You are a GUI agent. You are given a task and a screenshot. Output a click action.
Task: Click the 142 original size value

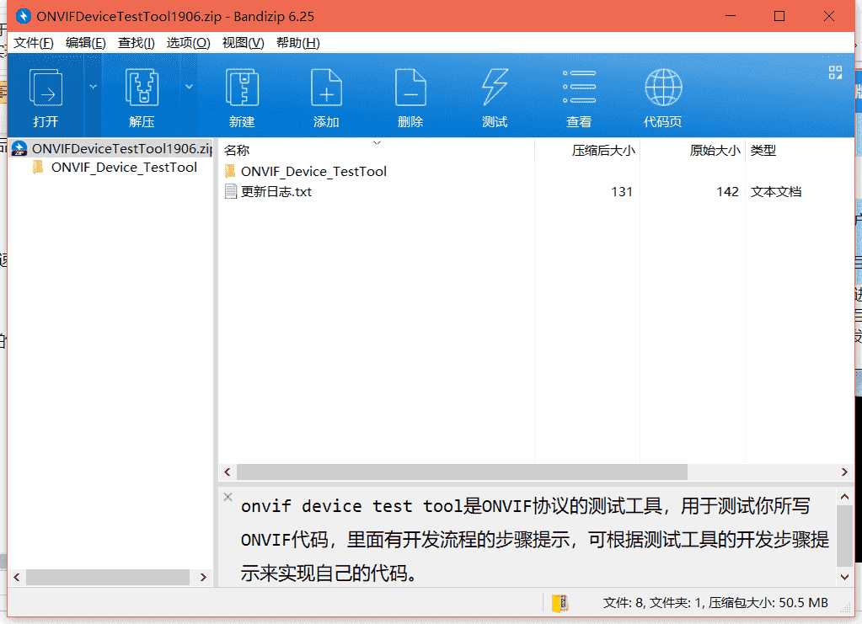(727, 192)
